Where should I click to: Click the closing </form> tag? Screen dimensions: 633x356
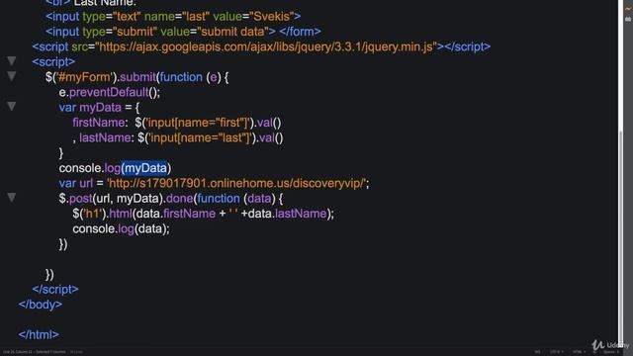coord(300,32)
